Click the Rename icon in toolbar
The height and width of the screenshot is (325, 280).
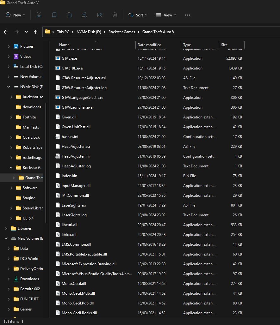84,15
